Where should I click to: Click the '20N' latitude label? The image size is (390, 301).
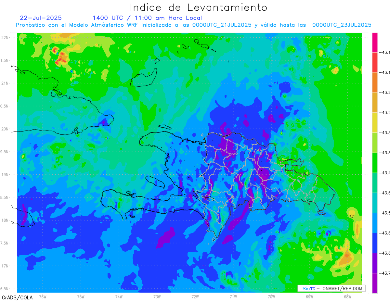click(6, 129)
